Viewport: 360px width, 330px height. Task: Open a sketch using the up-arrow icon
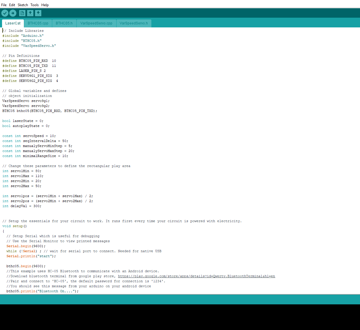tap(30, 13)
